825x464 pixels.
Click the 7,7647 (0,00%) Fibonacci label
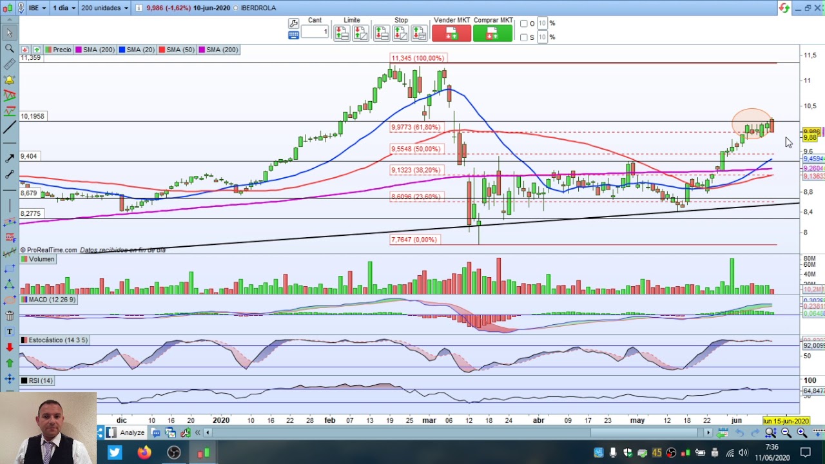coord(414,240)
